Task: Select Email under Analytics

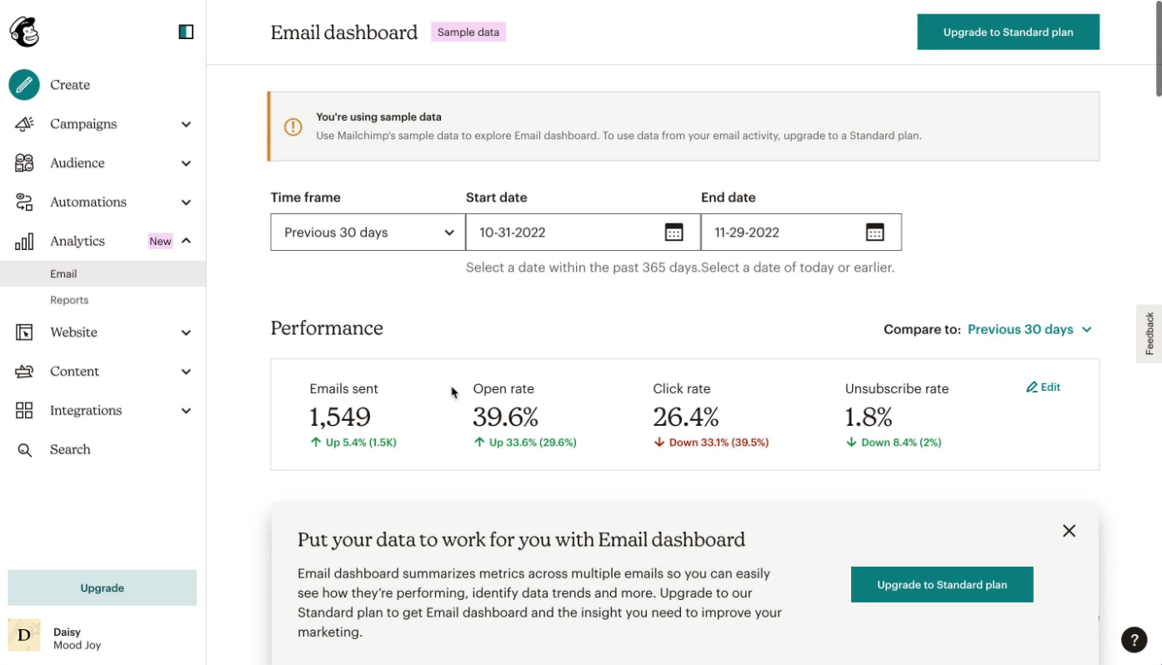Action: [103, 273]
